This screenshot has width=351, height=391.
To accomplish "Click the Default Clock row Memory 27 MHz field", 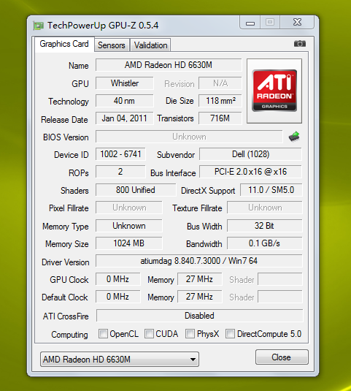I will coord(200,297).
